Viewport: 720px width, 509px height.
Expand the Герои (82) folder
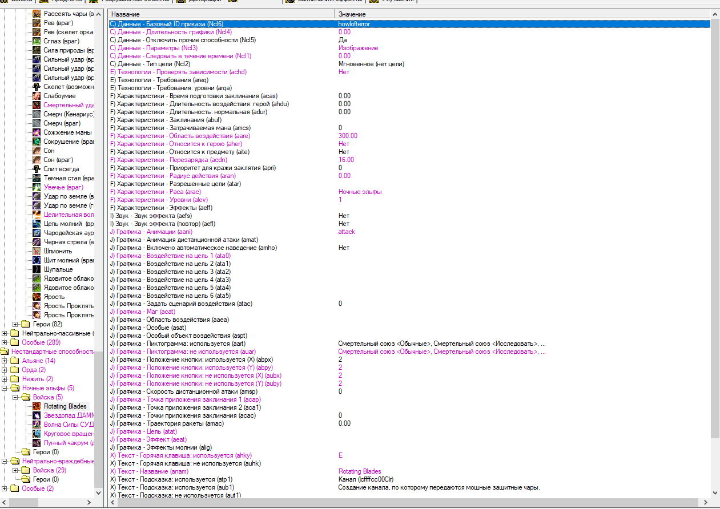tap(15, 324)
